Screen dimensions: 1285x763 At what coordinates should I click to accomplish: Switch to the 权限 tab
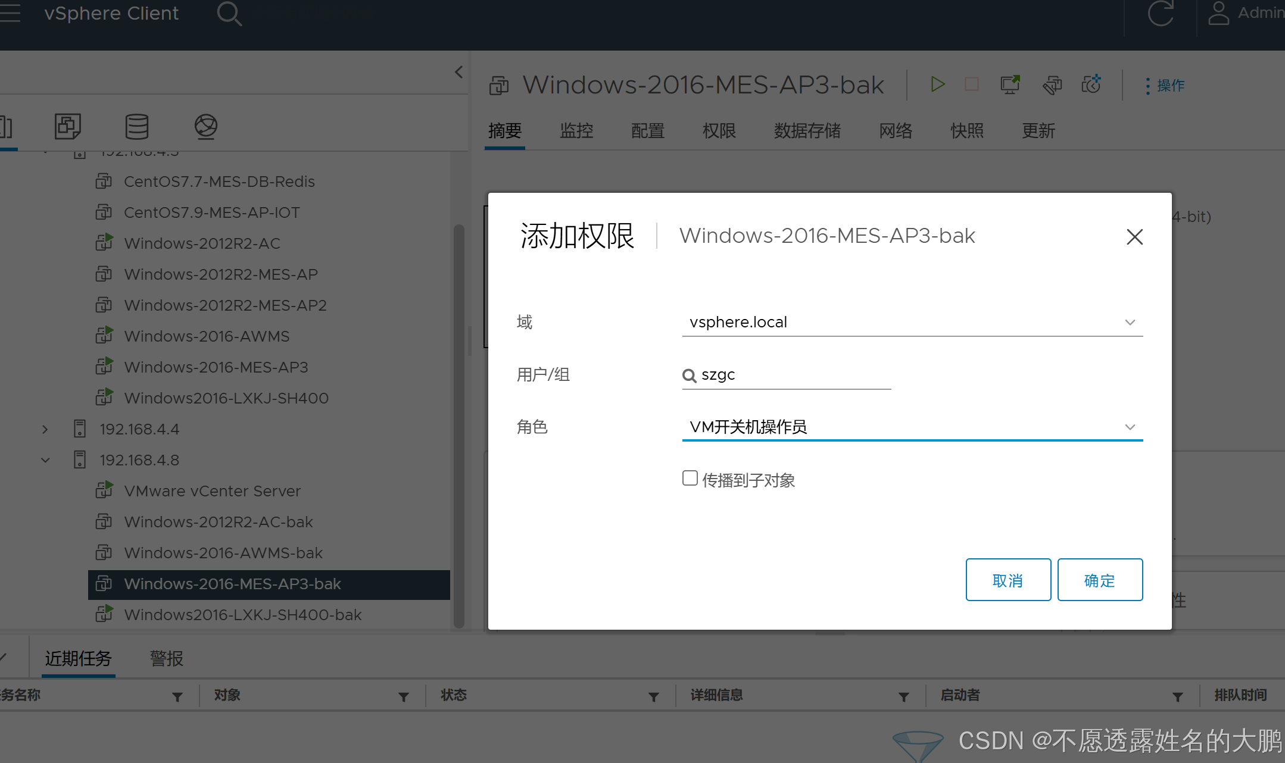coord(719,130)
